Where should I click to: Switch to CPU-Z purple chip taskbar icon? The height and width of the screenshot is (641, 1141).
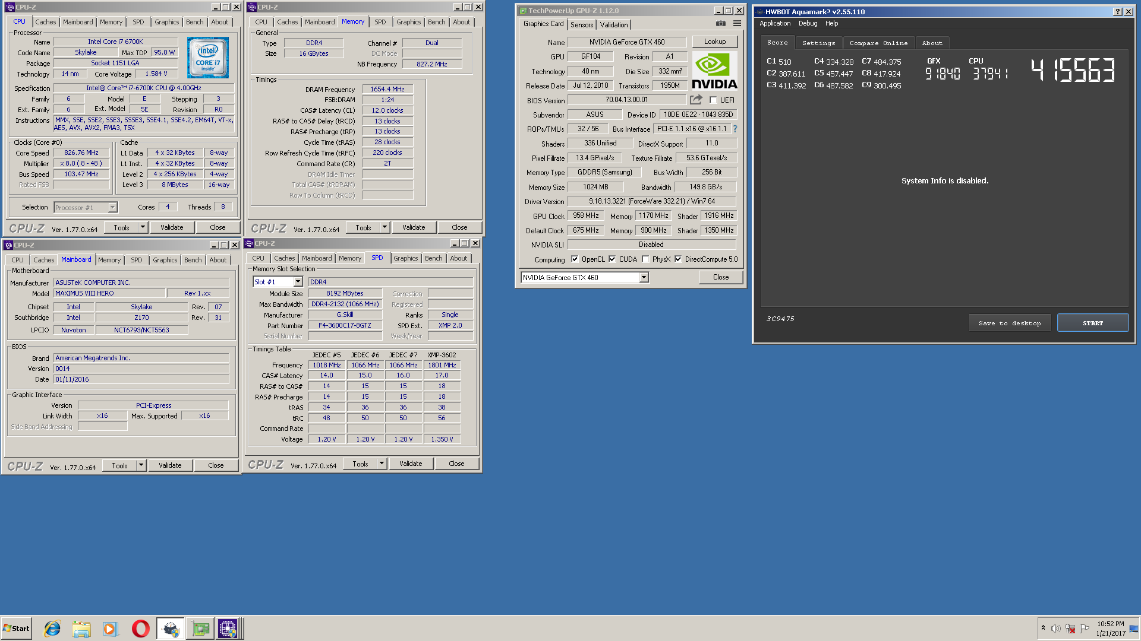tap(228, 629)
